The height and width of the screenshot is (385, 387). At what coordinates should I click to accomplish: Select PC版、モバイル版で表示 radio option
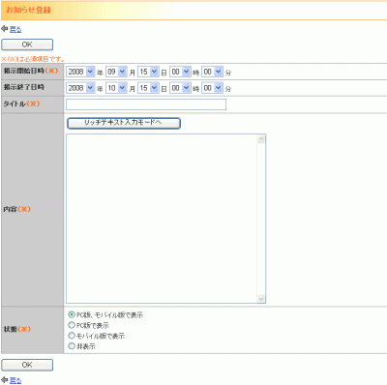click(72, 314)
